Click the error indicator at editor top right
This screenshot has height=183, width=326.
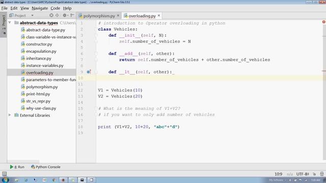coord(324,22)
